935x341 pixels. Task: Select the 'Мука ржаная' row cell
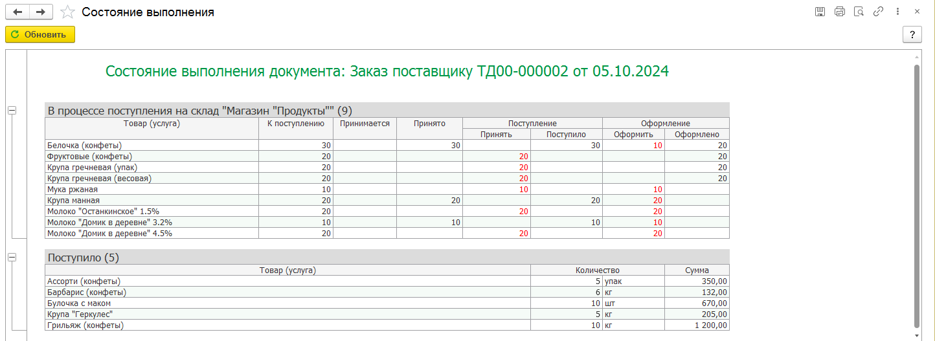click(152, 190)
